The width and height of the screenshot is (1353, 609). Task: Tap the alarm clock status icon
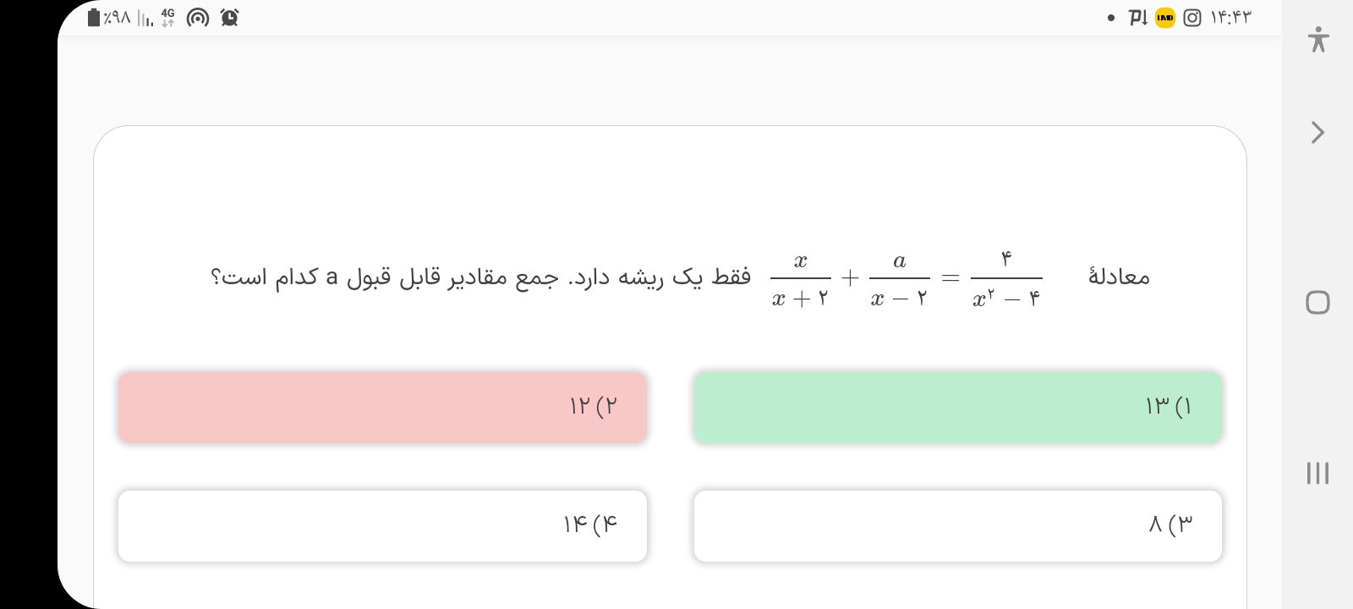(229, 18)
